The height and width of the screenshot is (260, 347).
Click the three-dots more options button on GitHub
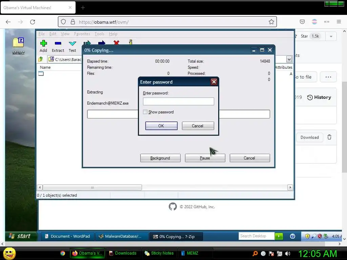tap(328, 77)
